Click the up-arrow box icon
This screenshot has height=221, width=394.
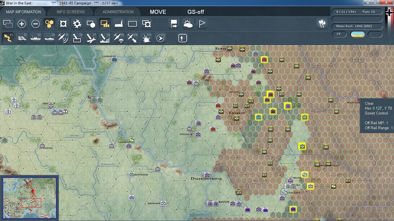pos(183,38)
